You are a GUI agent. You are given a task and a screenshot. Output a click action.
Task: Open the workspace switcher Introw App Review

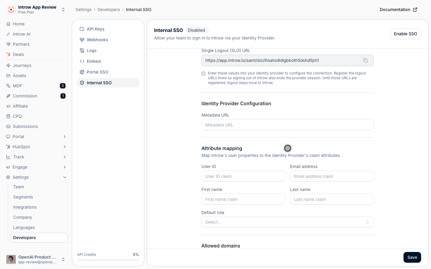[x=36, y=10]
